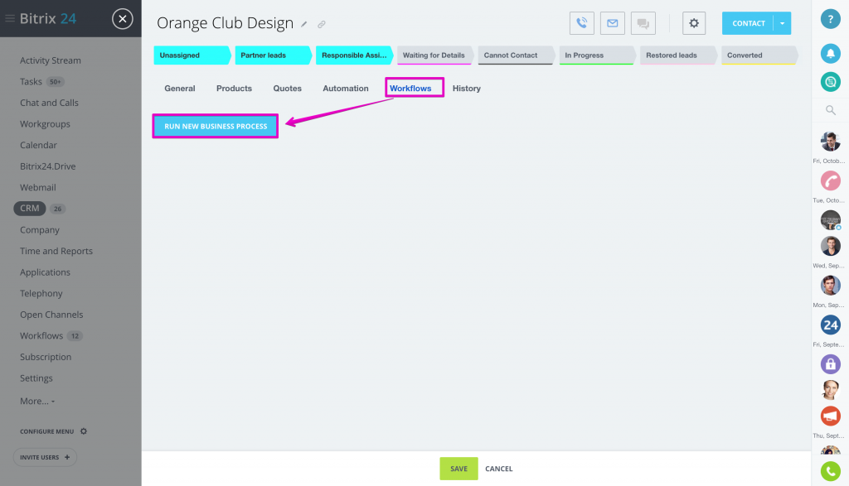View the History tab

pyautogui.click(x=467, y=88)
